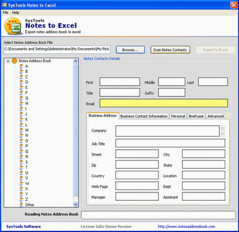
Task: Select letter R in address book tree
Action: [x=27, y=157]
